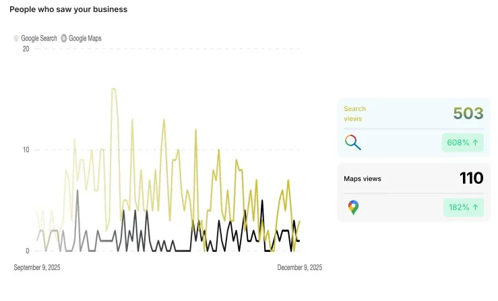Toggle the Google Search series legend label

coord(39,38)
